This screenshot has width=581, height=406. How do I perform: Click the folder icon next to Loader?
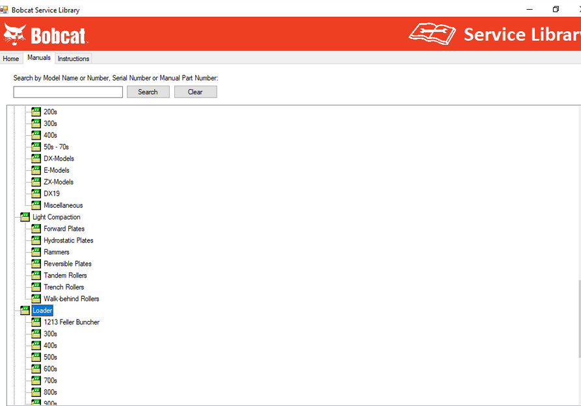point(25,310)
